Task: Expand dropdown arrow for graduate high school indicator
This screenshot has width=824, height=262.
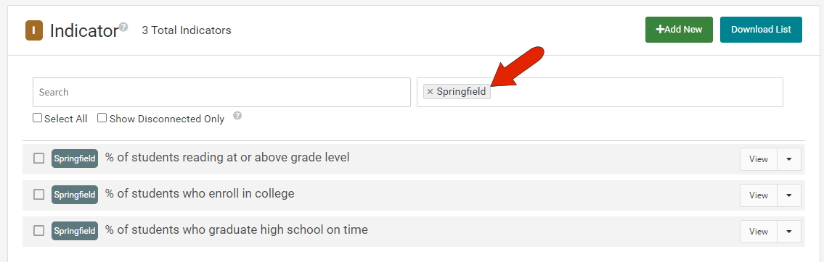Action: point(789,232)
